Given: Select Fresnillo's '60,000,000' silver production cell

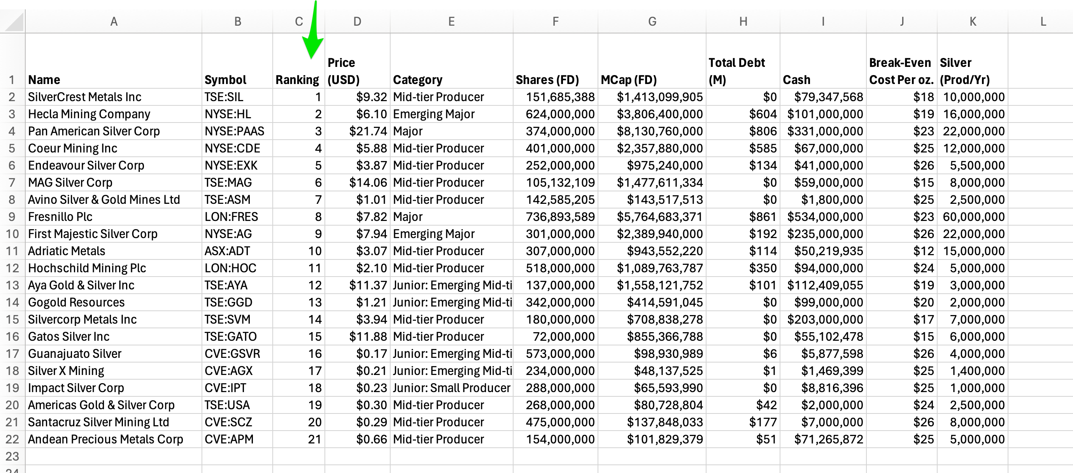Looking at the screenshot, I should [x=973, y=217].
